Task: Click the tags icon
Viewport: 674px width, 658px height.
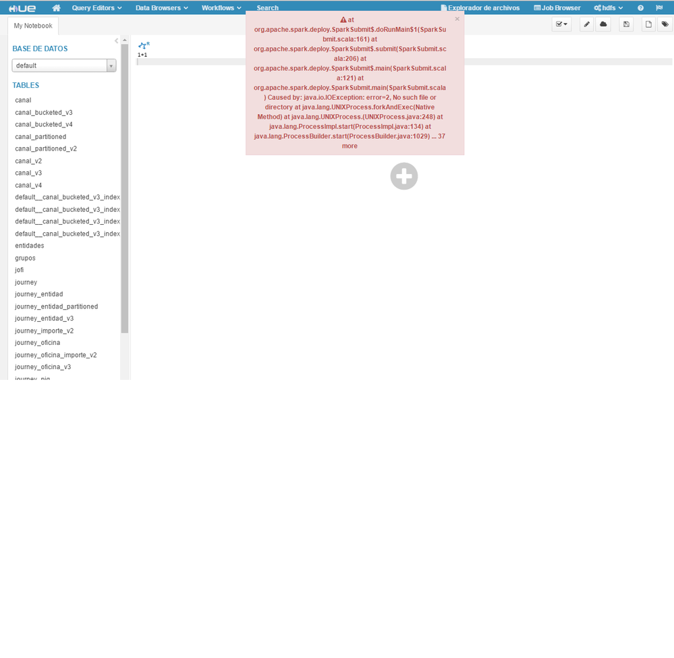Action: [665, 24]
